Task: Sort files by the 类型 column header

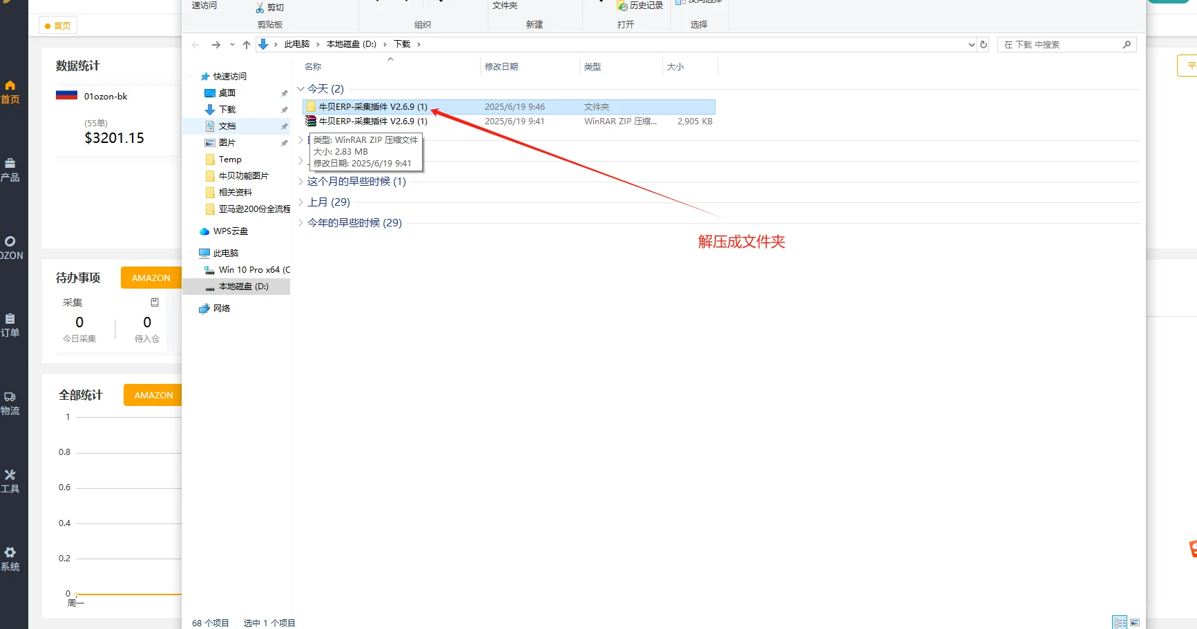Action: 593,67
